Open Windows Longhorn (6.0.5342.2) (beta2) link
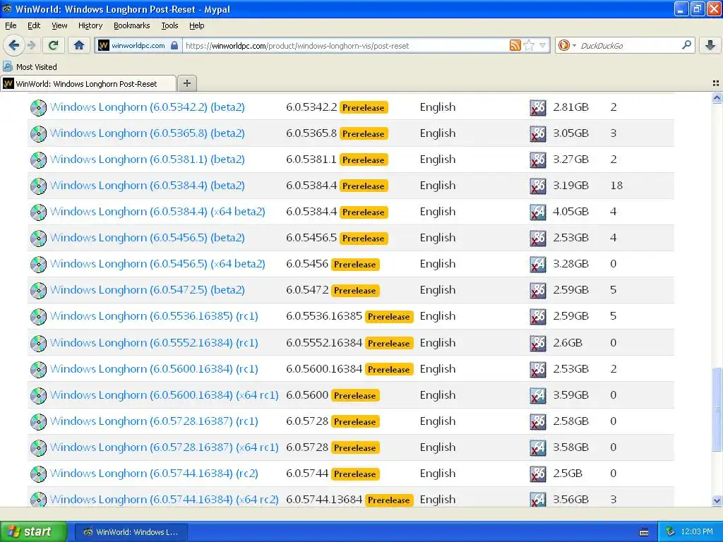Screen dimensions: 723x542 tap(147, 107)
